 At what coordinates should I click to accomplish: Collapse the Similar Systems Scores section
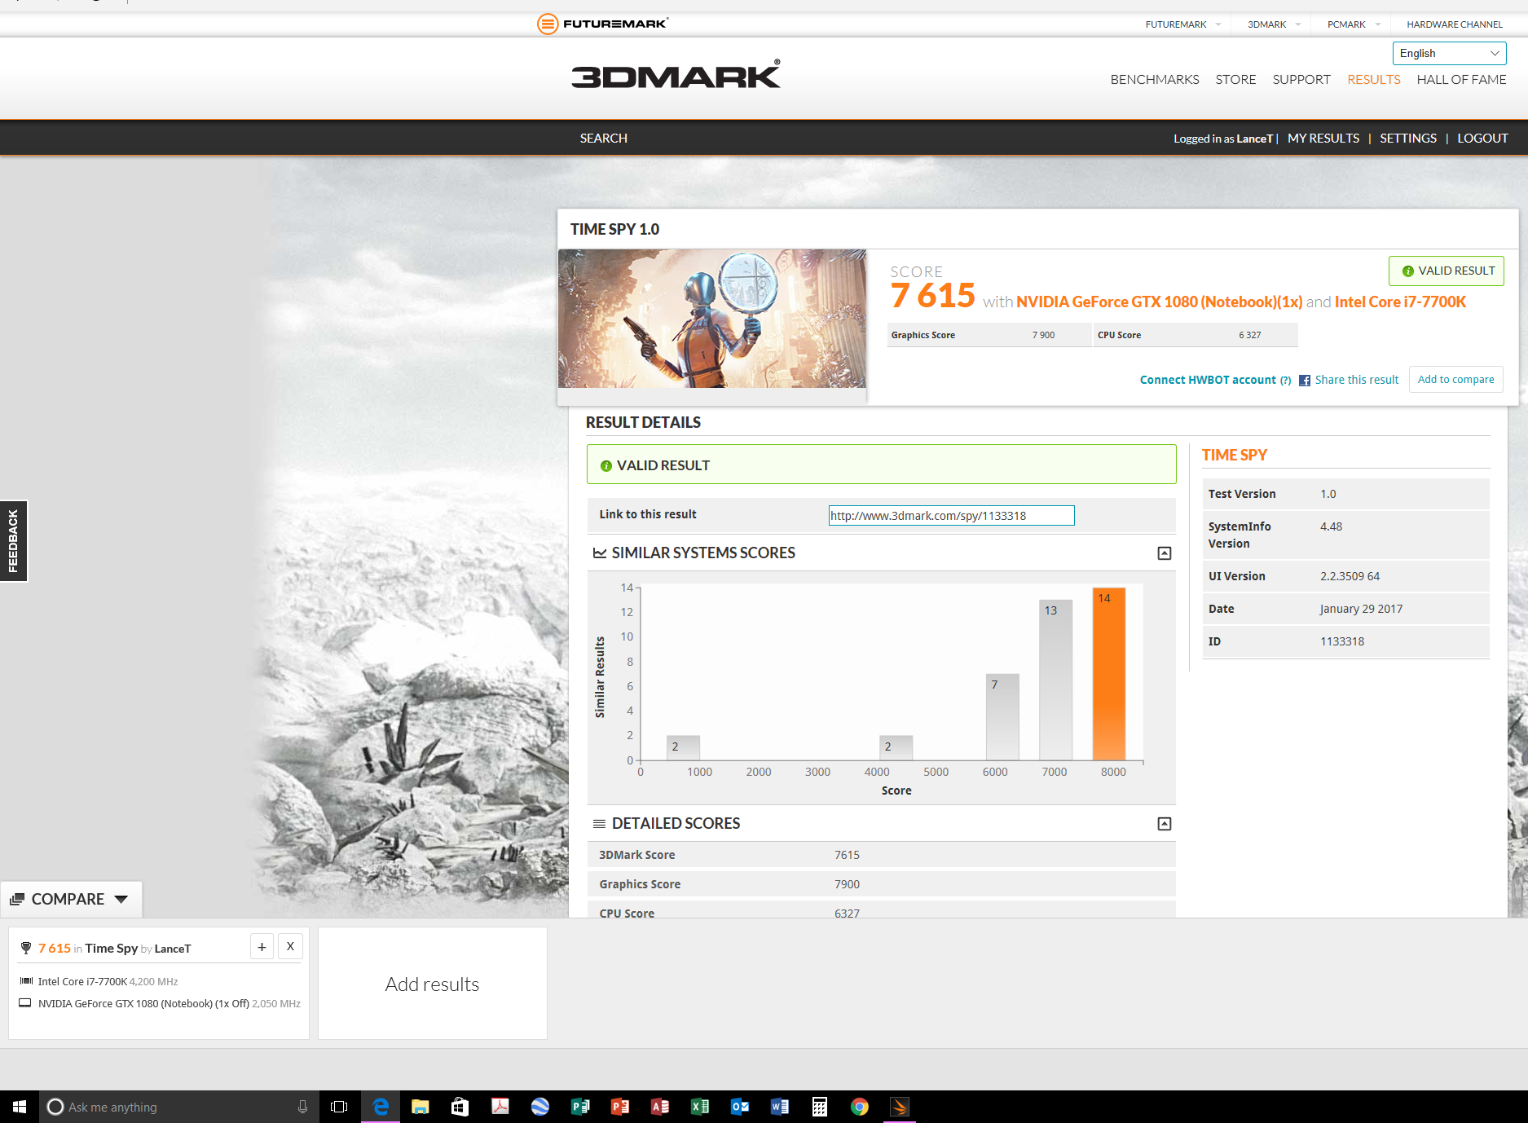pos(1165,553)
